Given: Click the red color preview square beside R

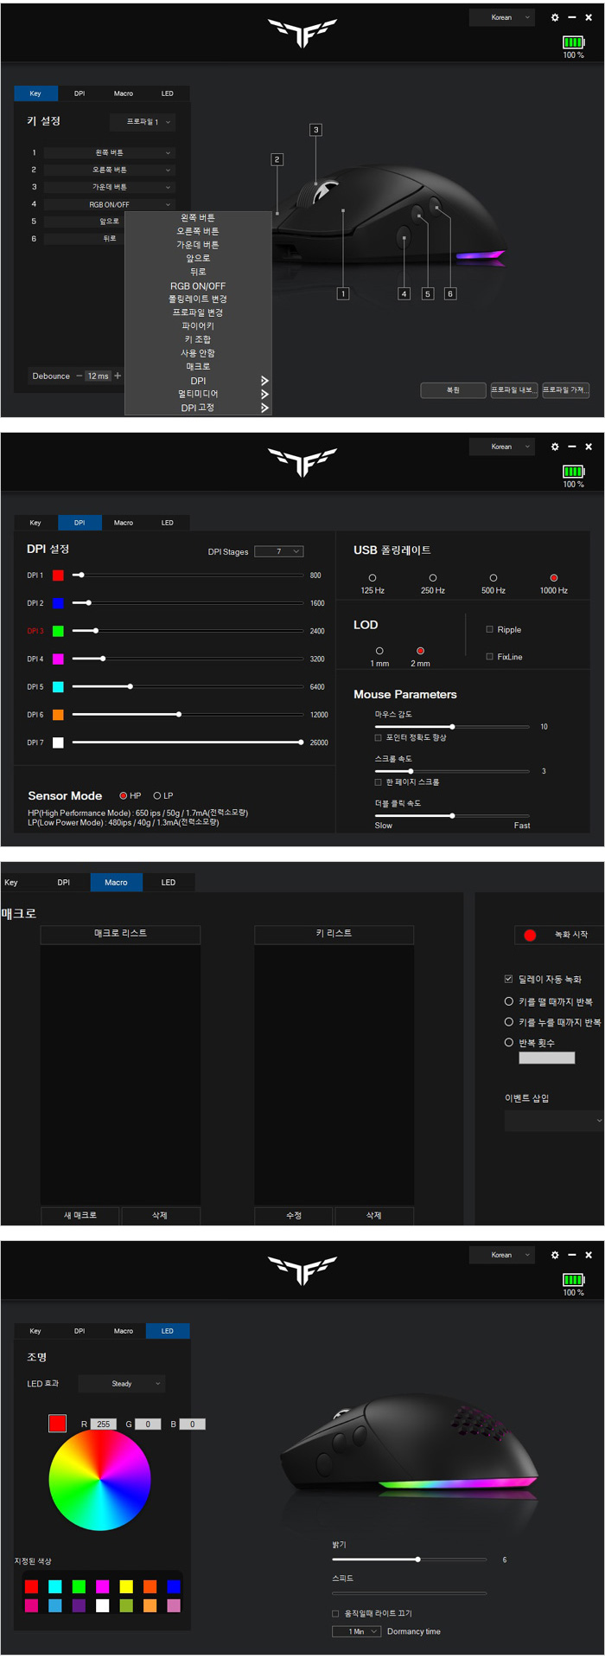Looking at the screenshot, I should pyautogui.click(x=58, y=1423).
